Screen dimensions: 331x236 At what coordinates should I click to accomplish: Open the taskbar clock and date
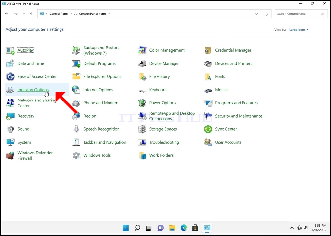click(319, 228)
